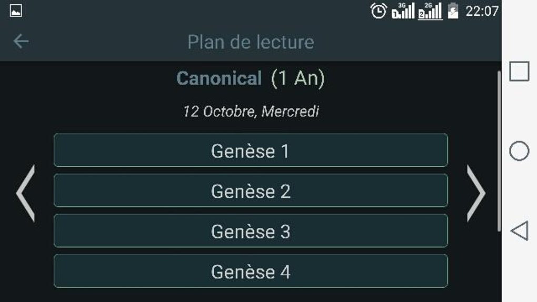Tap the 12 Octobre, Mercredi date
Screen dimensions: 537x302
[x=251, y=112]
